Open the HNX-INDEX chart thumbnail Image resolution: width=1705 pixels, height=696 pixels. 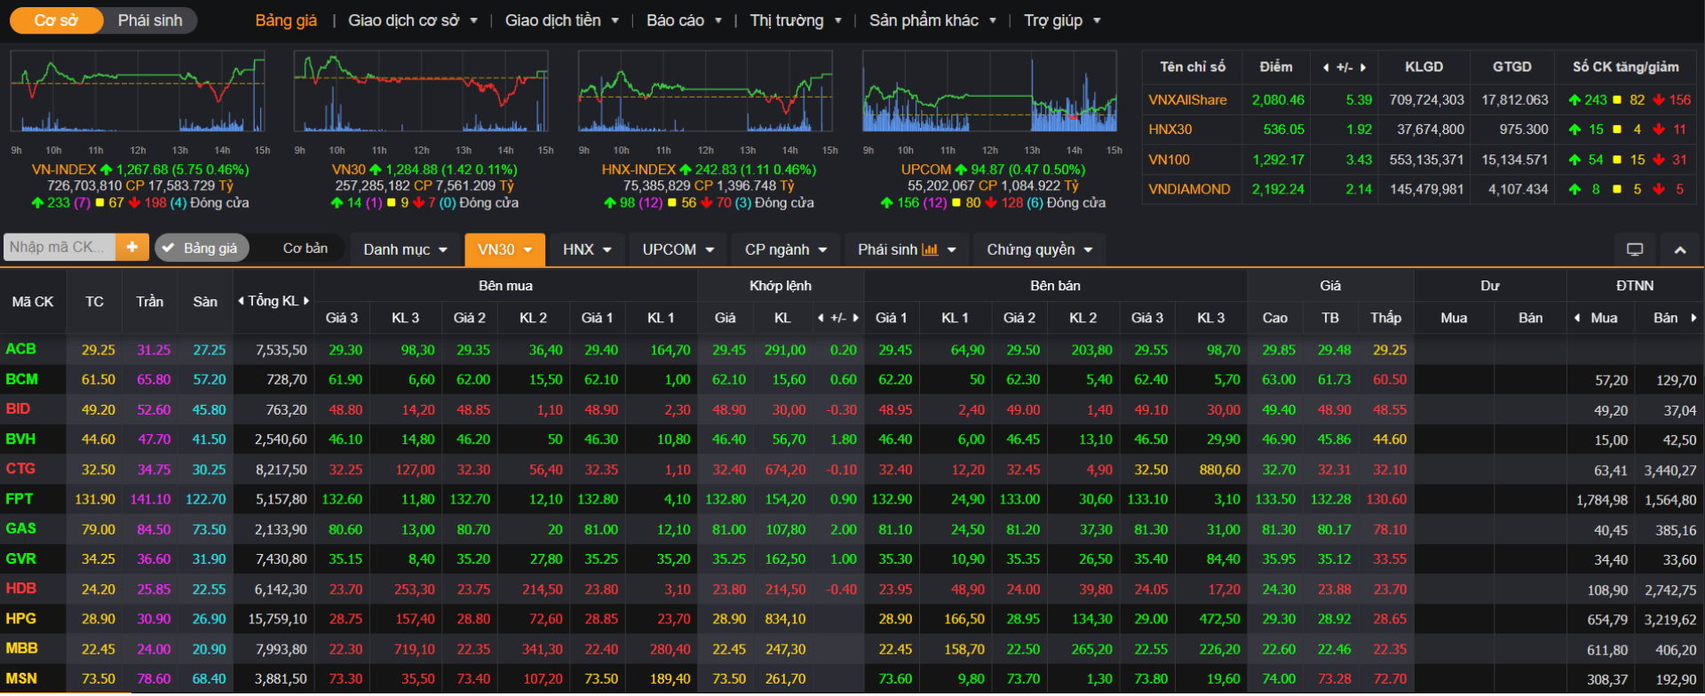click(x=705, y=92)
